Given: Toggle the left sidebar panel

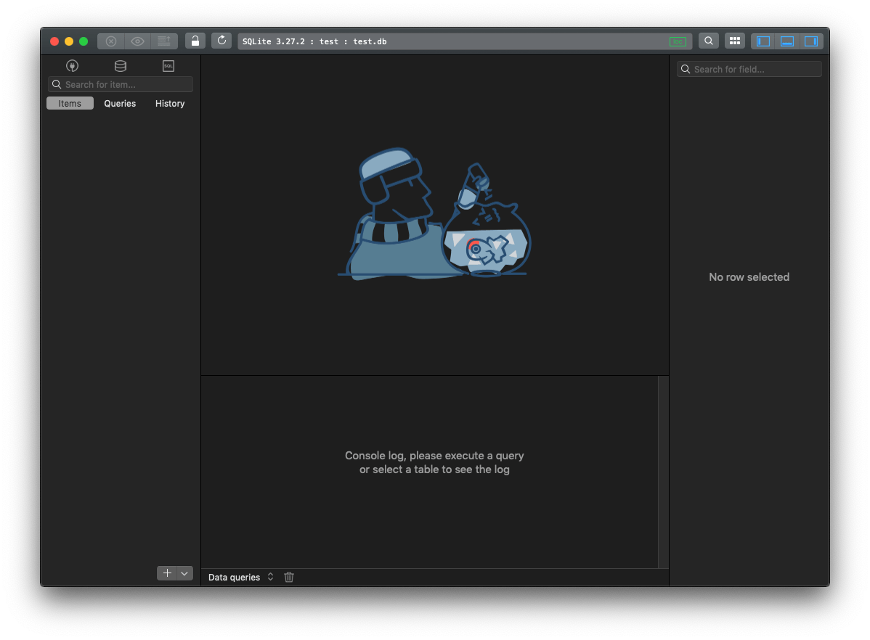Looking at the screenshot, I should pyautogui.click(x=763, y=41).
